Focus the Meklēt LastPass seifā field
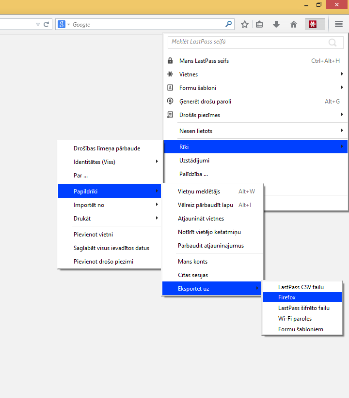Image resolution: width=349 pixels, height=398 pixels. click(x=255, y=43)
